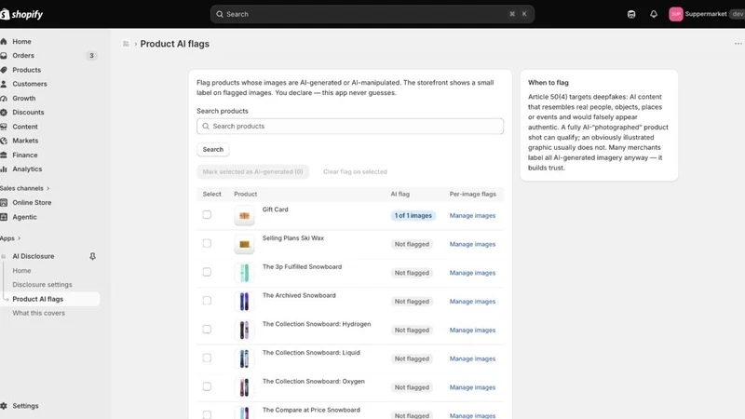Check the Collection Snowboard: Oxygen checkbox
This screenshot has height=419, width=745.
207,386
